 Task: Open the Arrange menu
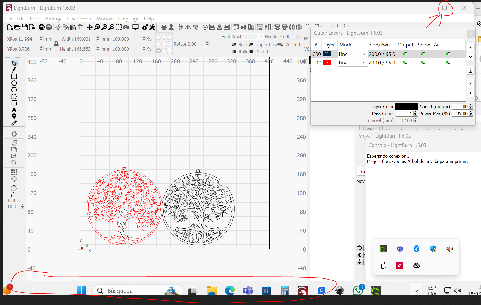(54, 19)
